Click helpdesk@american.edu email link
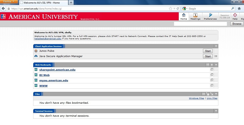This screenshot has height=125, width=244. 48,39
